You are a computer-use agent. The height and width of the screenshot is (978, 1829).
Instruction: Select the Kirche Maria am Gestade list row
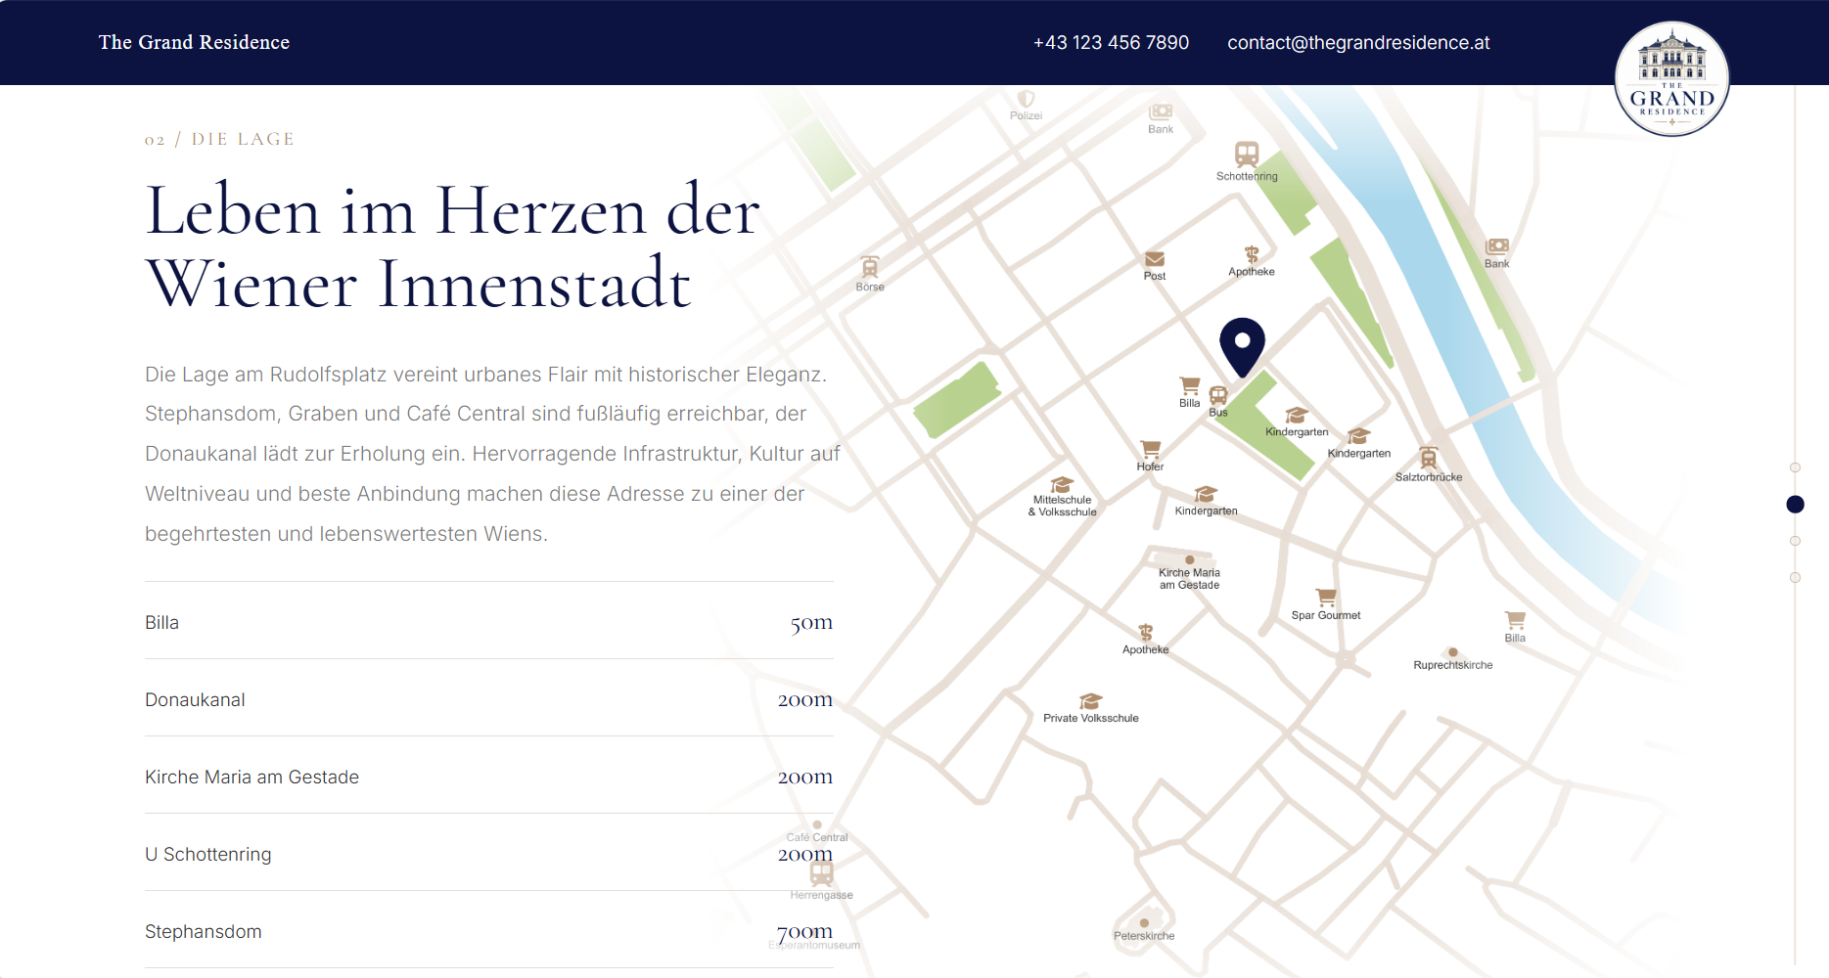(x=489, y=776)
